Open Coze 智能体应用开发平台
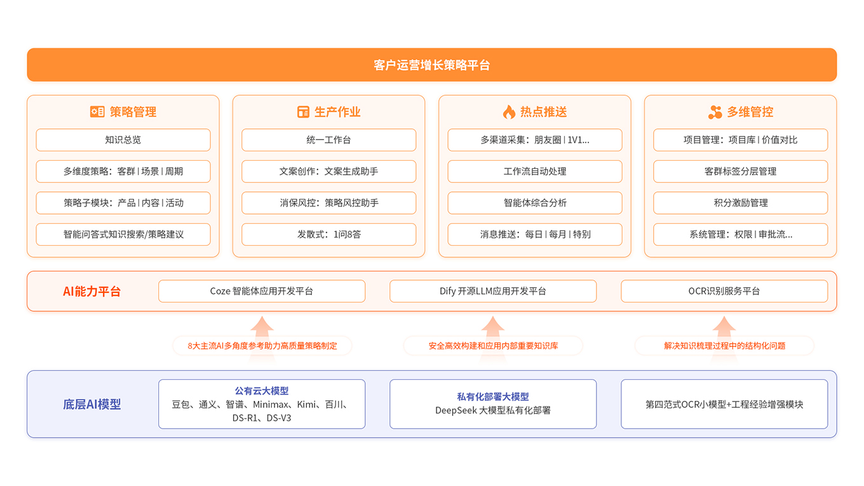864x486 pixels. pos(262,291)
